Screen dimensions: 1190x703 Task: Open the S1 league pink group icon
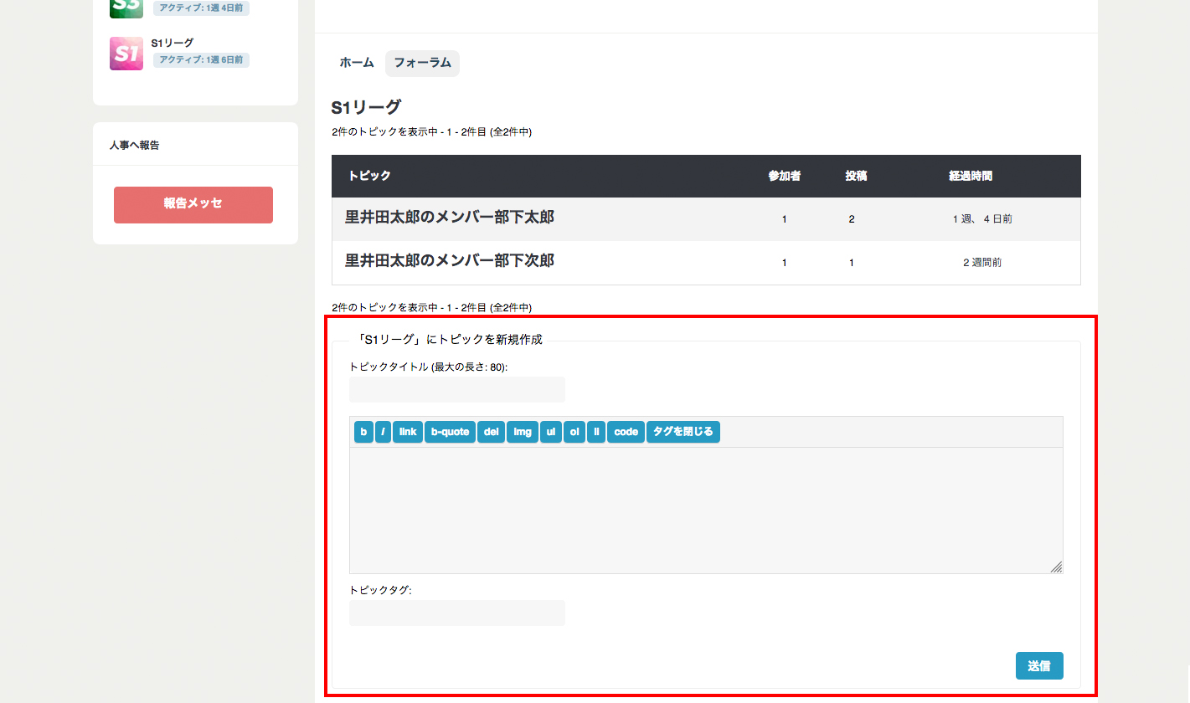126,54
